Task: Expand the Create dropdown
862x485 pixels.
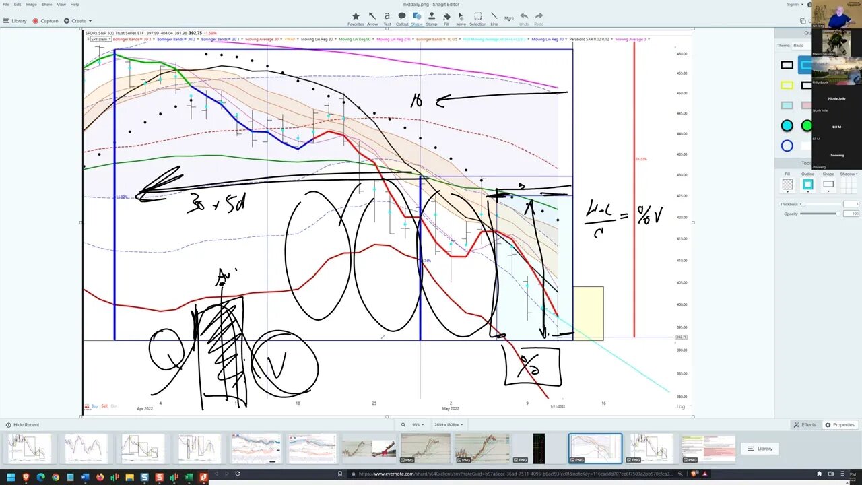Action: click(77, 21)
